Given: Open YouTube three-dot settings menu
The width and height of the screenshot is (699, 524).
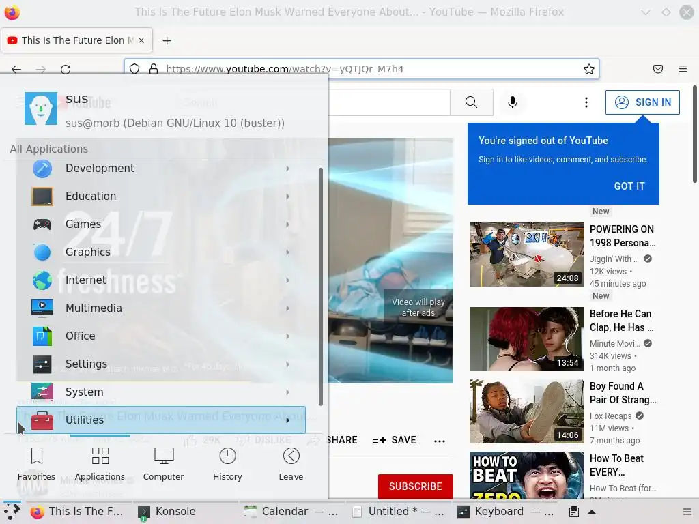Looking at the screenshot, I should [586, 102].
